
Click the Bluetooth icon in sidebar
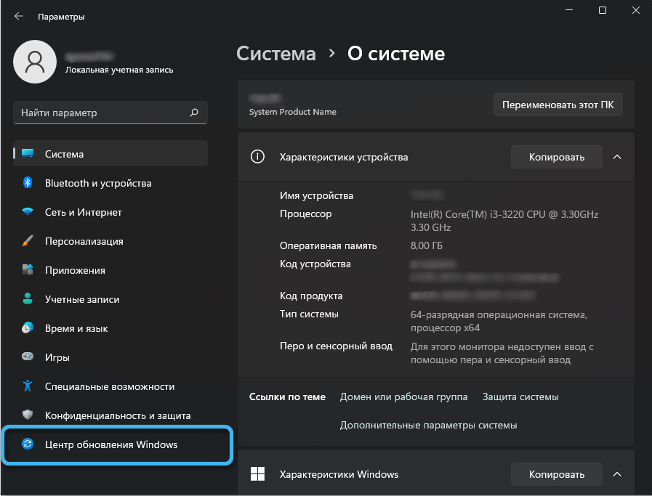pyautogui.click(x=28, y=183)
